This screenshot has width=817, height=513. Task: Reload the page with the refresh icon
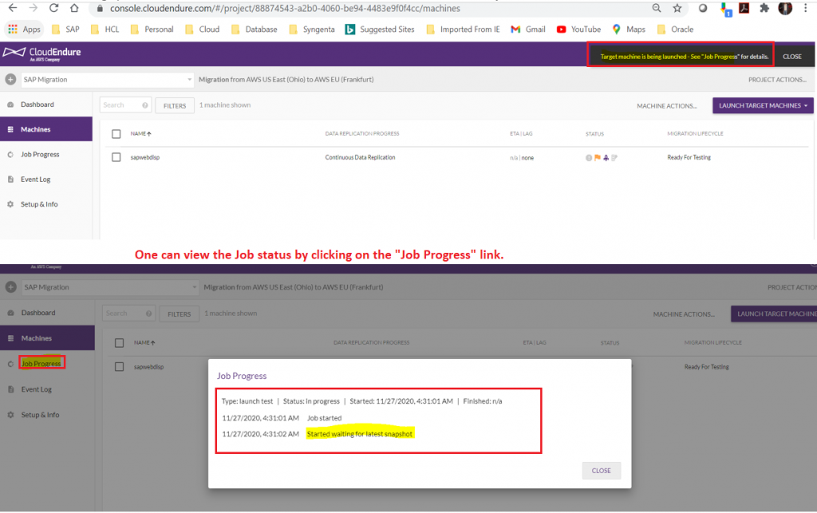53,8
